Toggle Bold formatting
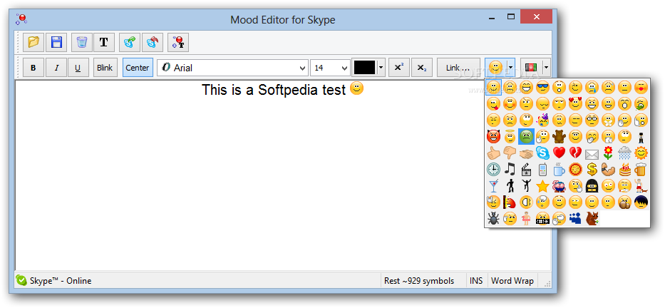Image resolution: width=665 pixels, height=308 pixels. (33, 68)
